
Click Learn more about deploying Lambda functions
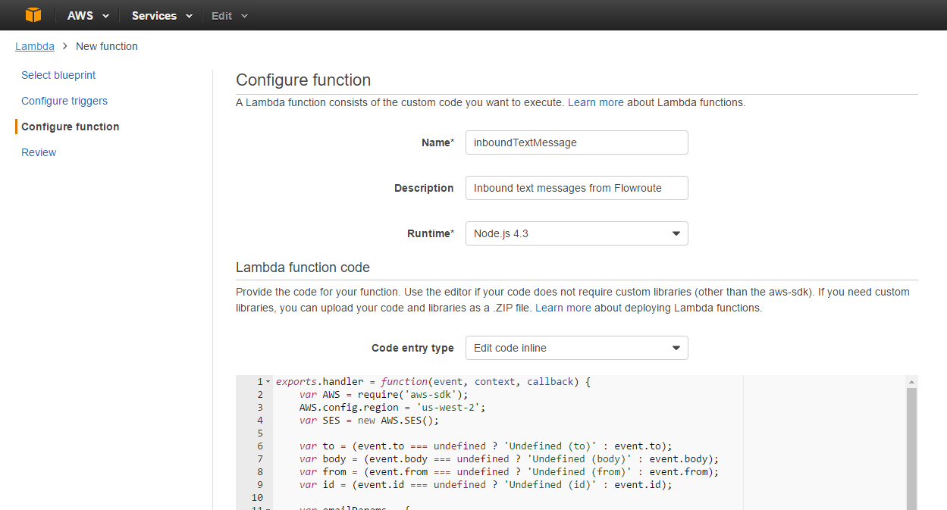point(563,308)
